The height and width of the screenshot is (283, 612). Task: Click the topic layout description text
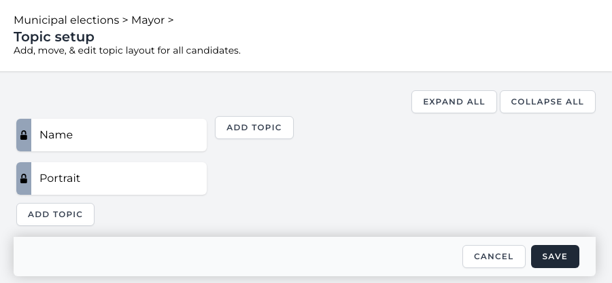(x=127, y=50)
